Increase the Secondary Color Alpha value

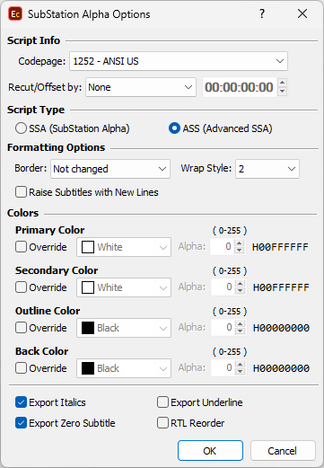[240, 283]
